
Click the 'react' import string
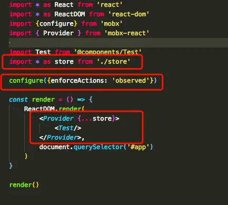pos(110,5)
